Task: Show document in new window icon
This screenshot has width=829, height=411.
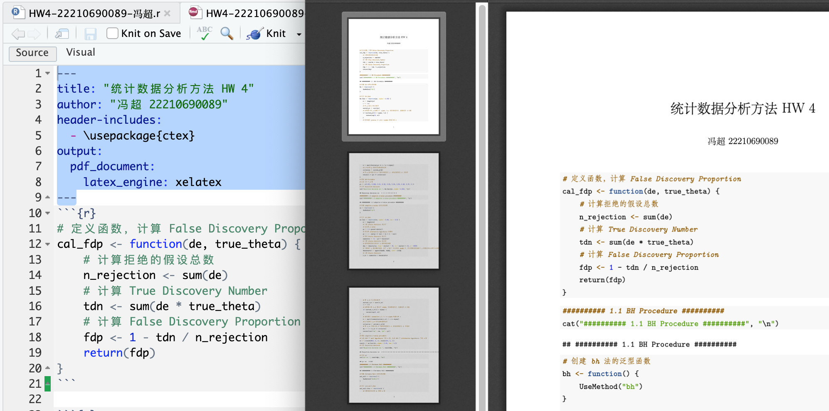Action: pos(62,34)
